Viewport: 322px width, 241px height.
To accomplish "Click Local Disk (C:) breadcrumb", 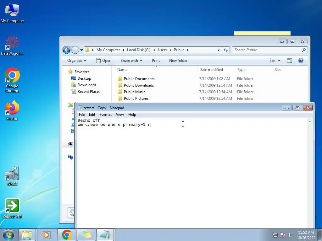I will pyautogui.click(x=139, y=50).
